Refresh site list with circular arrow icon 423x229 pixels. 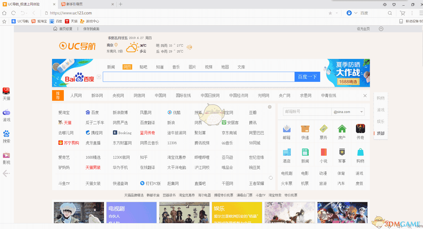click(x=271, y=178)
